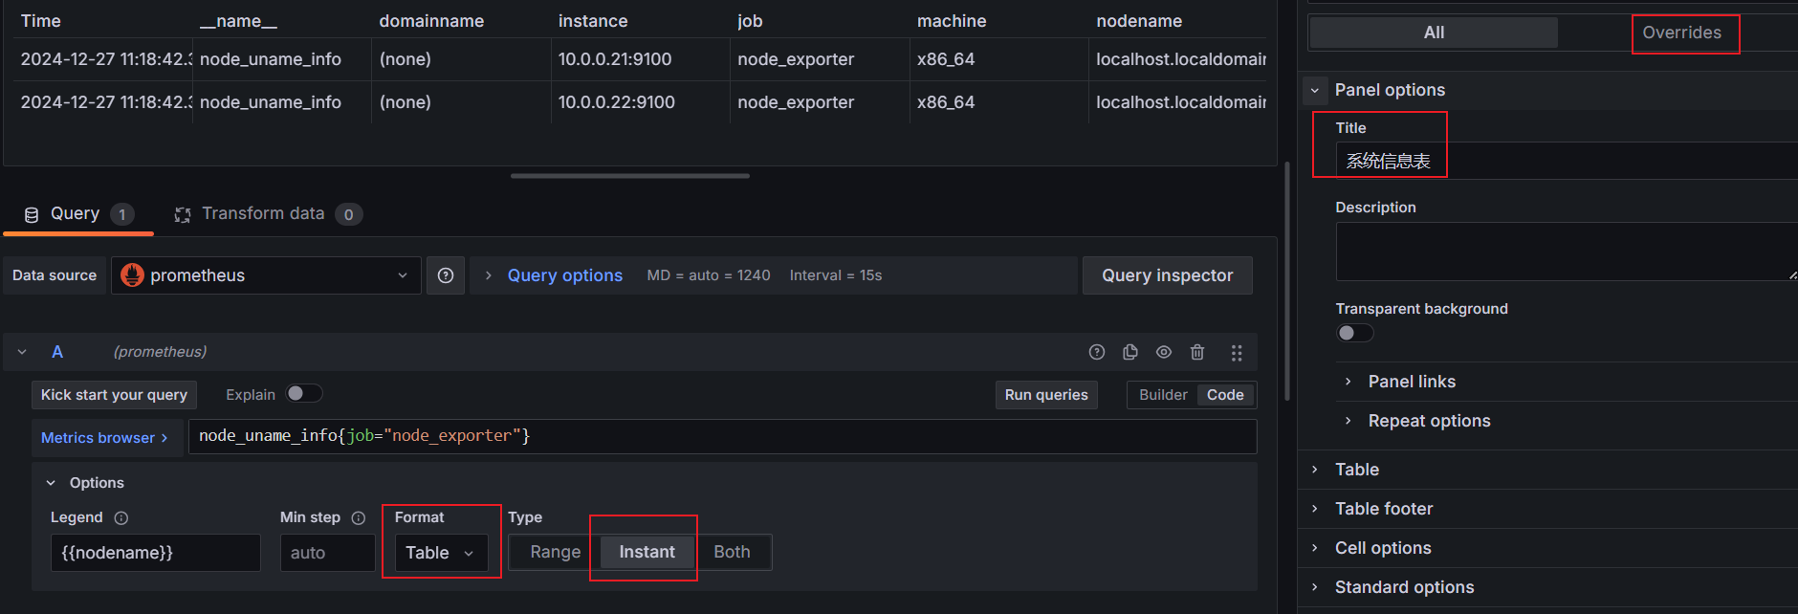Turn on Transparent background switch
This screenshot has height=614, width=1798.
click(x=1354, y=333)
